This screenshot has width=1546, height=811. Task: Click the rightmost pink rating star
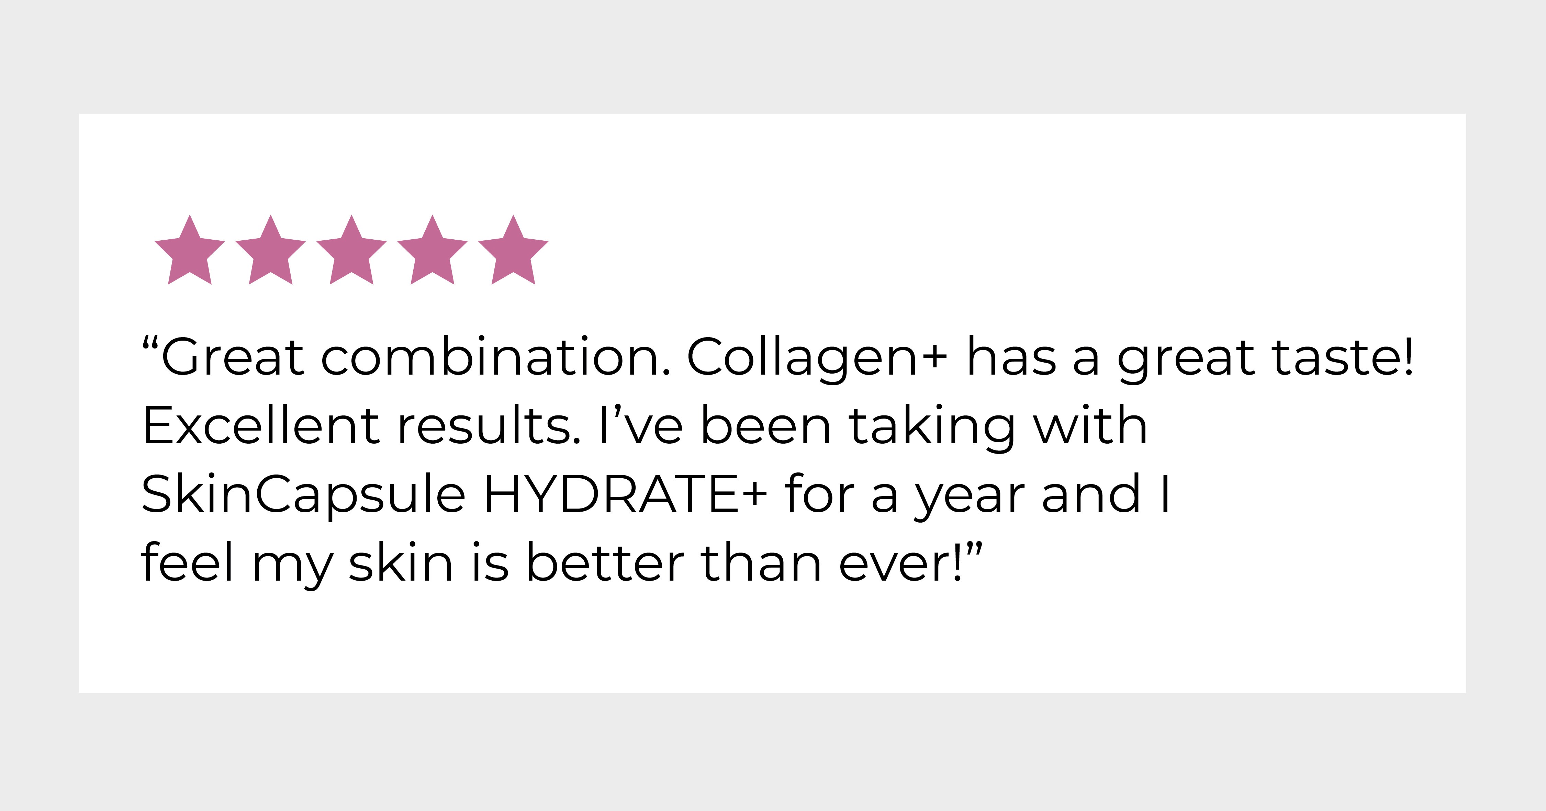[x=513, y=250]
